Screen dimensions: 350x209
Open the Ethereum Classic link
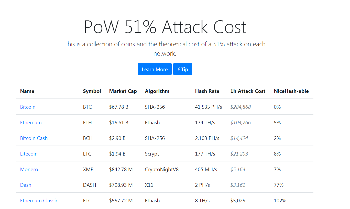click(39, 201)
